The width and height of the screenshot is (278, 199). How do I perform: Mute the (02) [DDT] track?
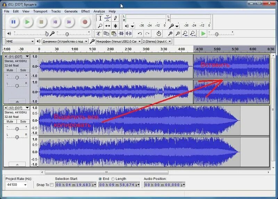click(x=10, y=122)
